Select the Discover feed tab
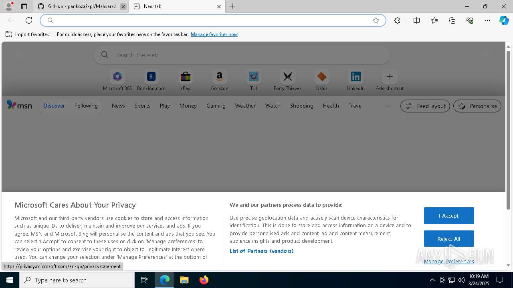Image resolution: width=513 pixels, height=288 pixels. tap(54, 106)
